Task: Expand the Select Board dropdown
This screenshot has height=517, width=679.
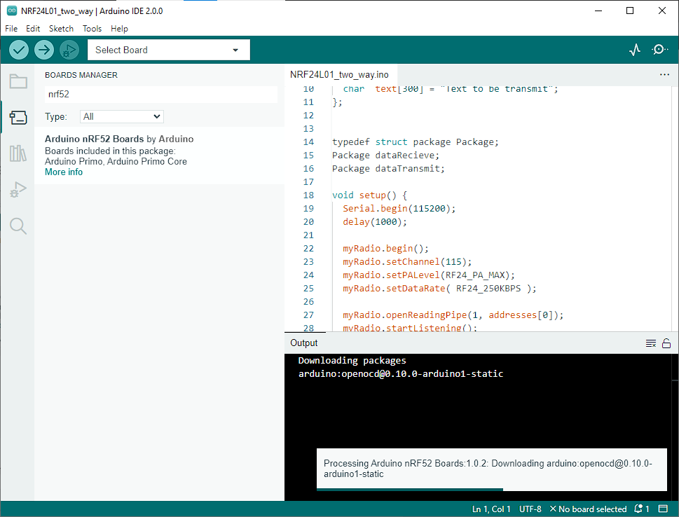Action: [x=169, y=50]
